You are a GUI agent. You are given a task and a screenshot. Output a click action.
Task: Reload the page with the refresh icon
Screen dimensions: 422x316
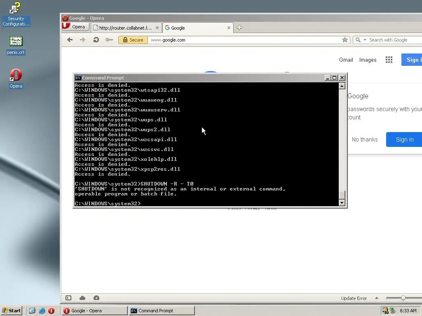click(x=96, y=40)
